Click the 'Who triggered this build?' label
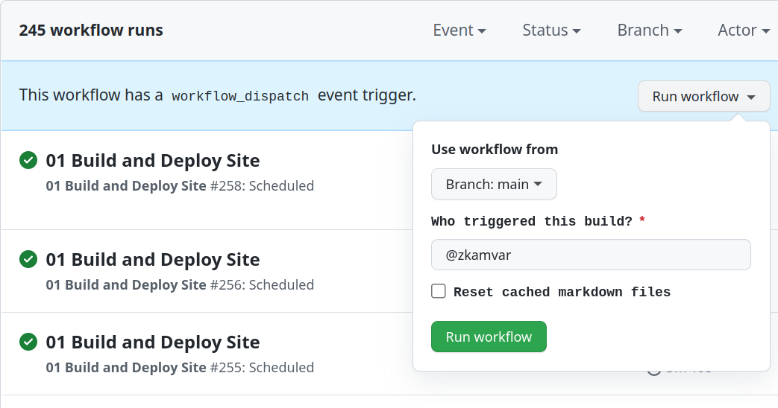 531,221
